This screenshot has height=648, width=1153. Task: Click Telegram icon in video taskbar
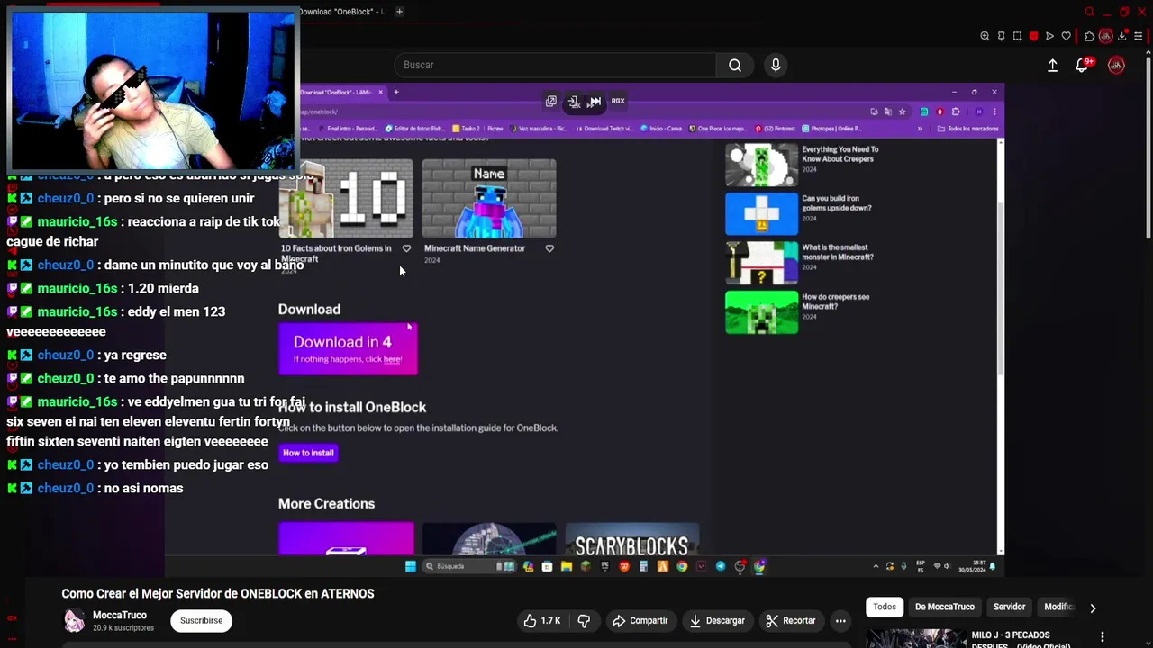pyautogui.click(x=721, y=566)
